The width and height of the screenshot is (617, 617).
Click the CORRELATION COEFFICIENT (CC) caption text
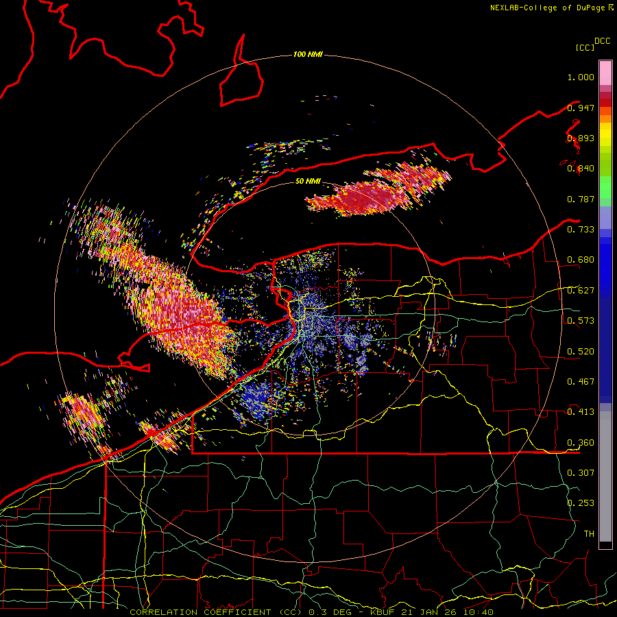[216, 612]
